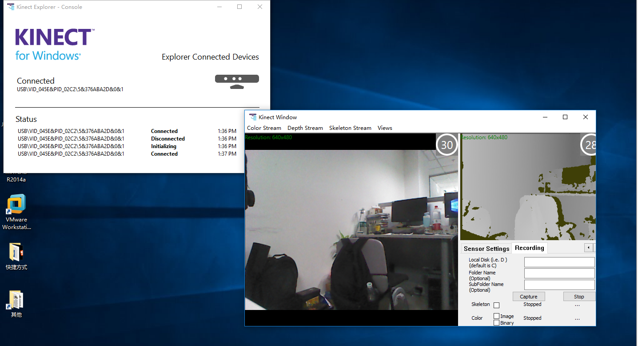The width and height of the screenshot is (638, 346).
Task: Close the Kinect Window
Action: (x=586, y=117)
